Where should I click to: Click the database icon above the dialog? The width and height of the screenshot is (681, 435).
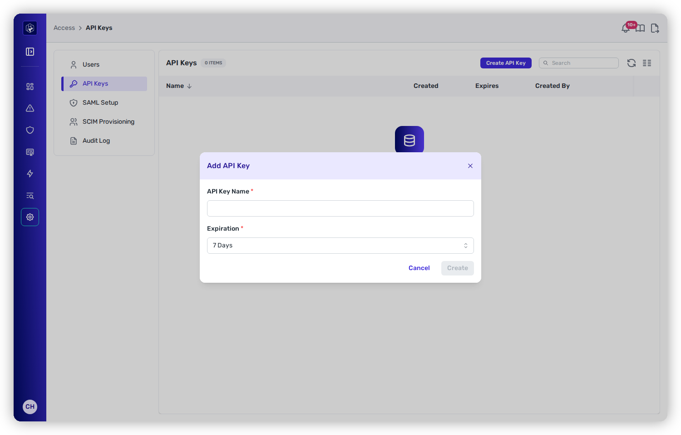coord(410,140)
